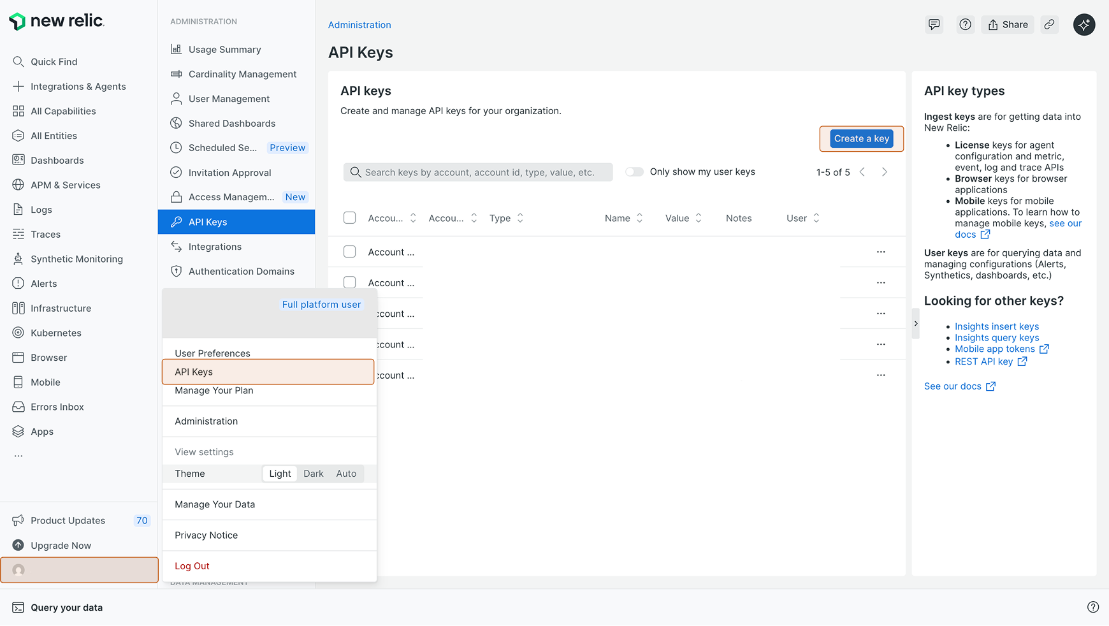This screenshot has height=626, width=1109.
Task: Switch theme to Dark
Action: (313, 474)
